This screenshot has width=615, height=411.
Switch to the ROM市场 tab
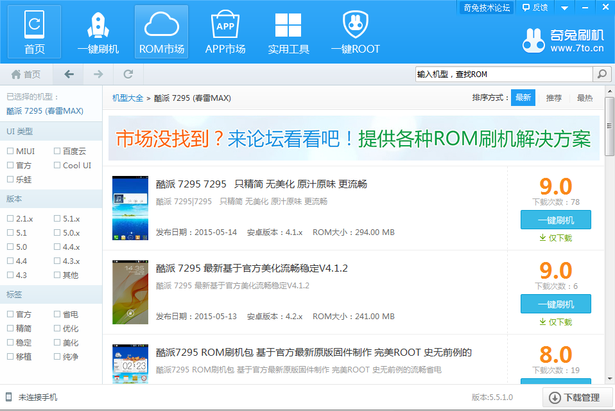pos(161,32)
